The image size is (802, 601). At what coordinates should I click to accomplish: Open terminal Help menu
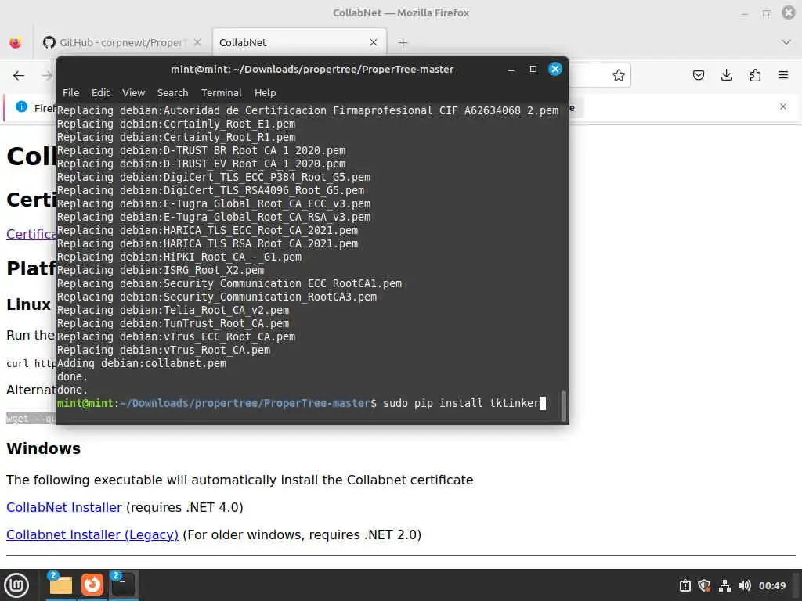pyautogui.click(x=265, y=92)
